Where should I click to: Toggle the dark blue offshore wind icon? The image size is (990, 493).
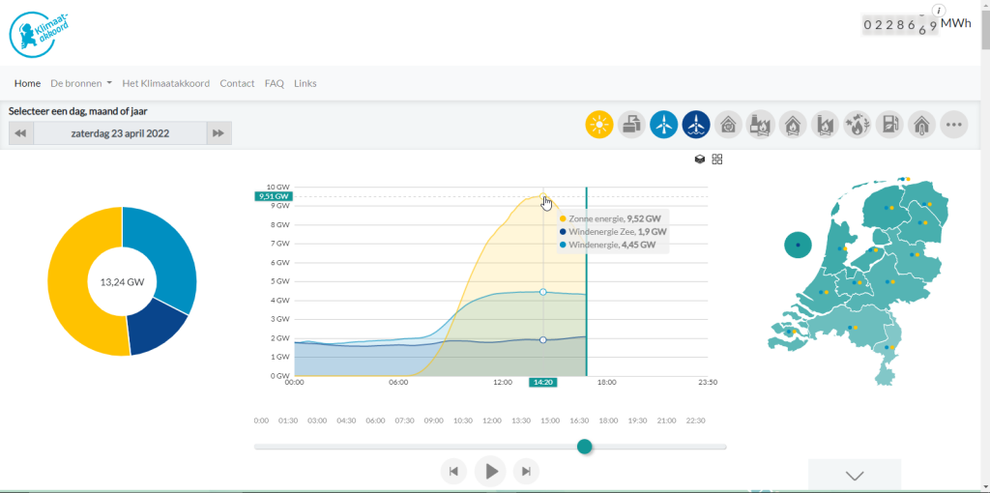pos(696,125)
